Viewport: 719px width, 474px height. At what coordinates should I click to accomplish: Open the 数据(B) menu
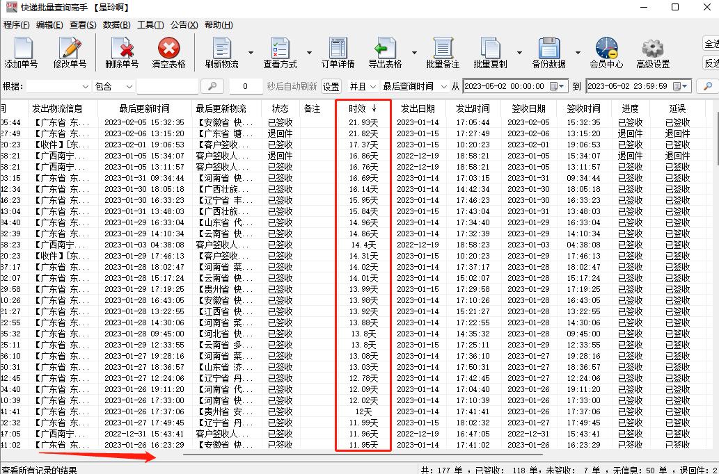116,24
